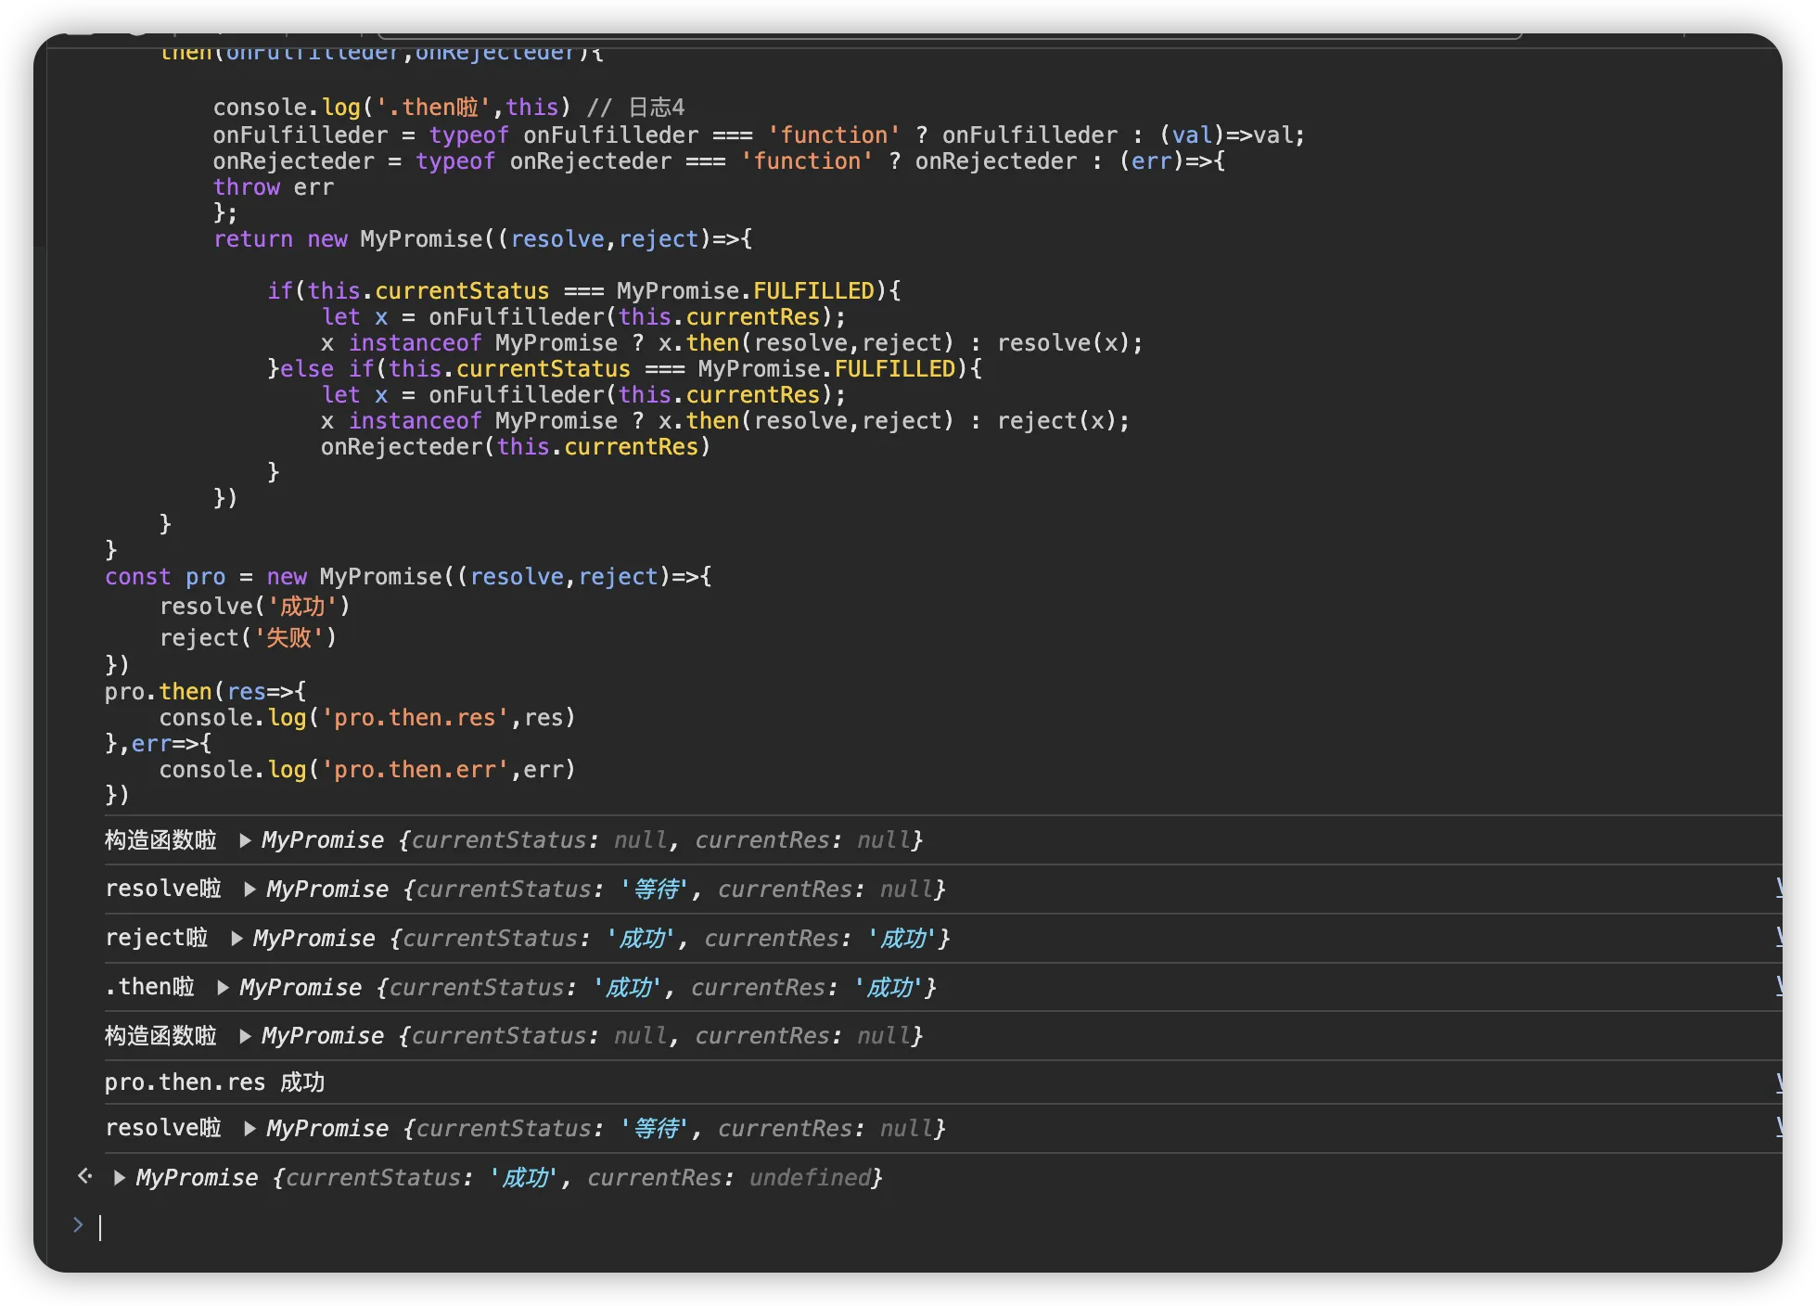Click the 'return new MyPromise' code line
The height and width of the screenshot is (1306, 1816).
482,239
